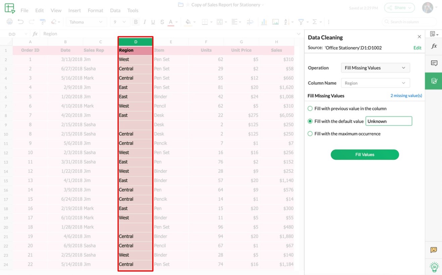Click the paint format roller icon
The image size is (442, 275).
pos(43,22)
